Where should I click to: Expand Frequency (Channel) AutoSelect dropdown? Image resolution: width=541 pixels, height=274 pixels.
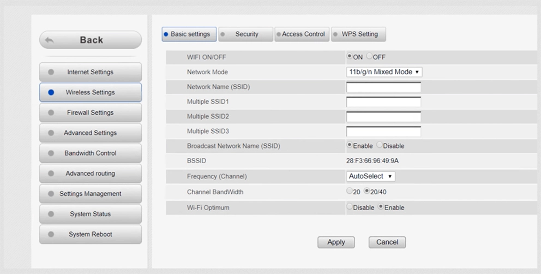tap(370, 176)
